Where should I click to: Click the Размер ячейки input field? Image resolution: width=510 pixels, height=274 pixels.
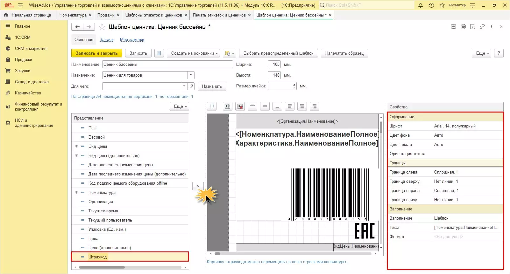click(x=282, y=86)
